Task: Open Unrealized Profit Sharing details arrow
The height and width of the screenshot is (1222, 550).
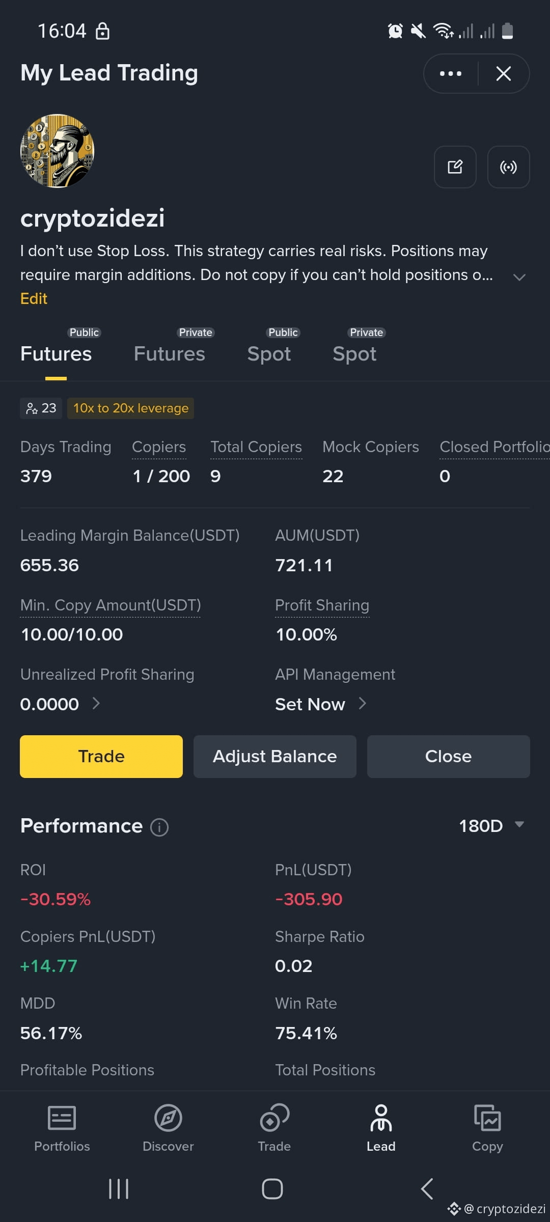Action: tap(96, 704)
